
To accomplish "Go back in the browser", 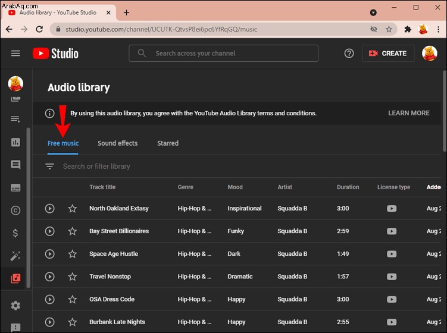I will (9, 29).
